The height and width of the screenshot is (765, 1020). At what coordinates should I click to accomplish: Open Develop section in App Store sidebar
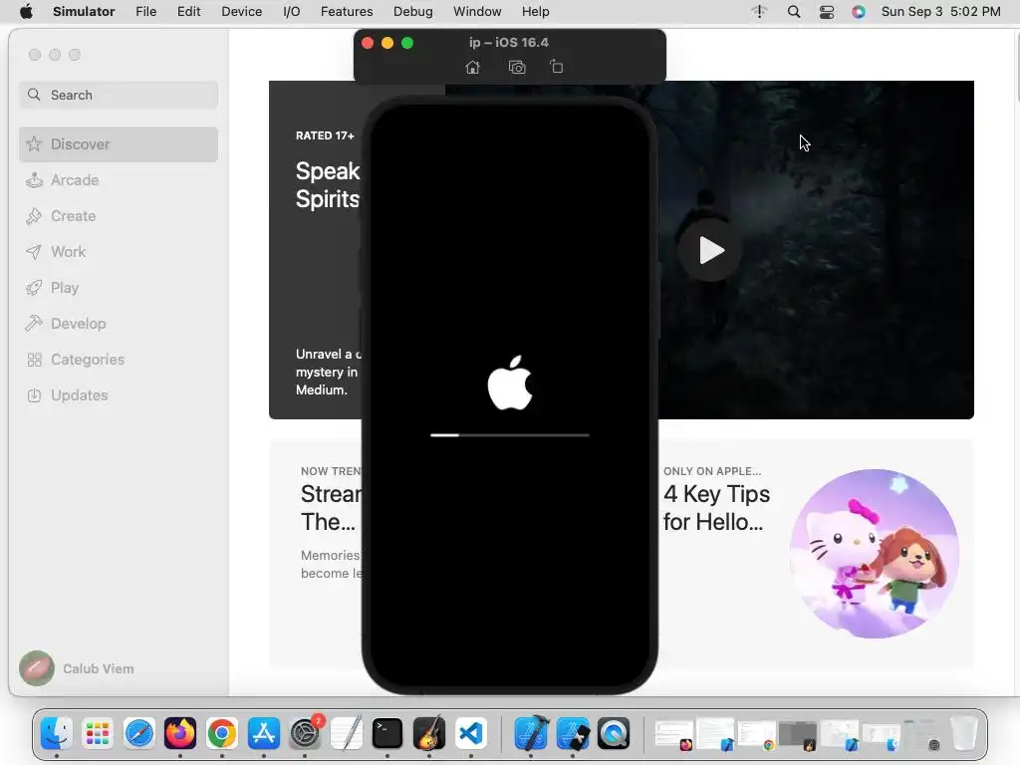click(x=119, y=324)
